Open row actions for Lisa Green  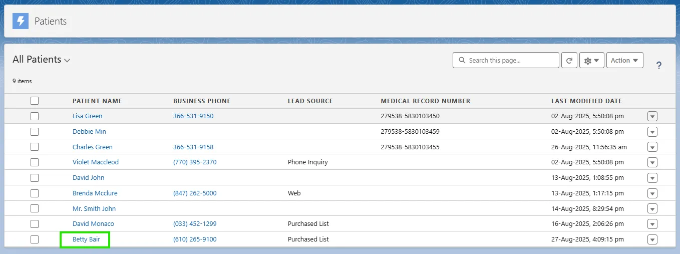pos(652,116)
